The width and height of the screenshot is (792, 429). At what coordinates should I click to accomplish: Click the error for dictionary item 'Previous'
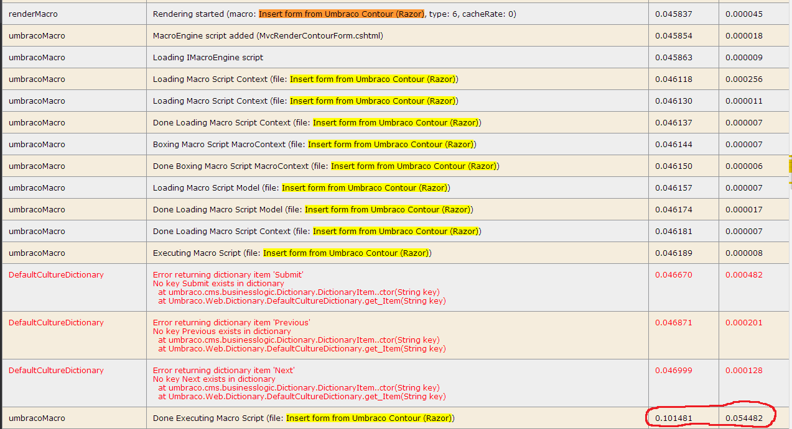pos(231,322)
